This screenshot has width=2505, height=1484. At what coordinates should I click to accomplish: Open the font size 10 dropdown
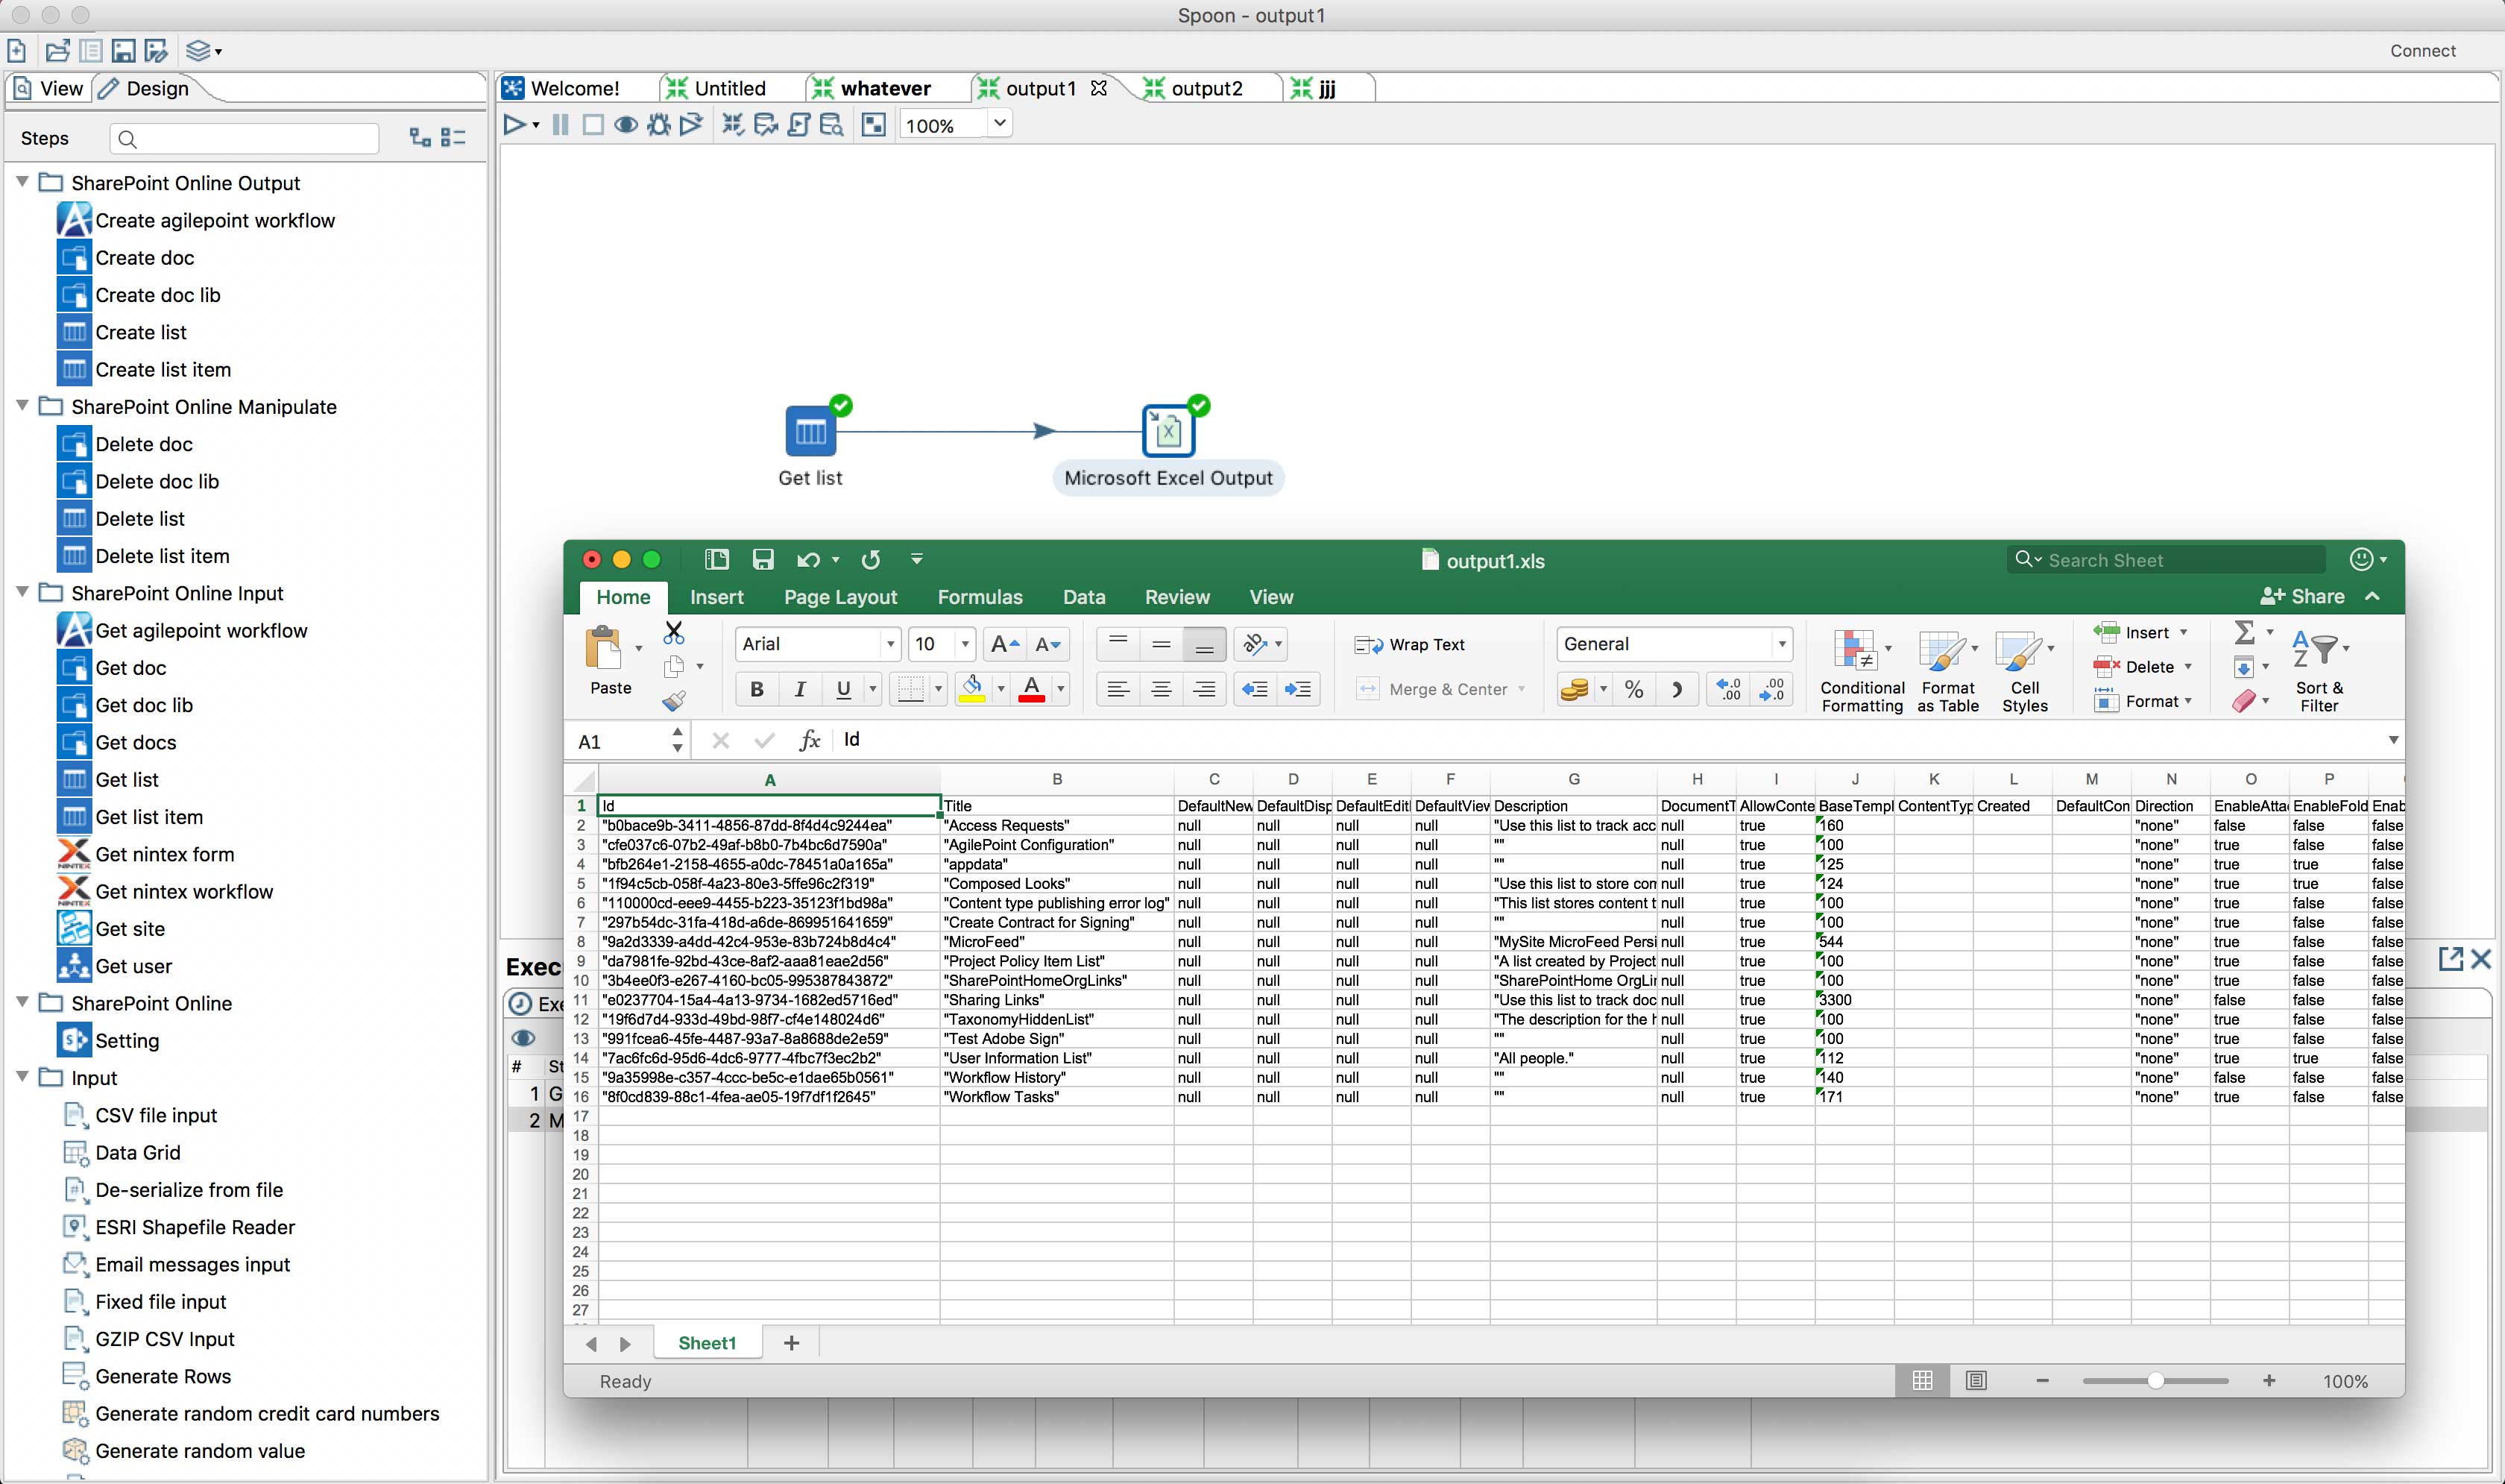pos(965,645)
